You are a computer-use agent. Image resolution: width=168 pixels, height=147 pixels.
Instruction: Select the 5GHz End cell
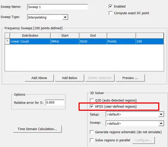click(x=93, y=42)
